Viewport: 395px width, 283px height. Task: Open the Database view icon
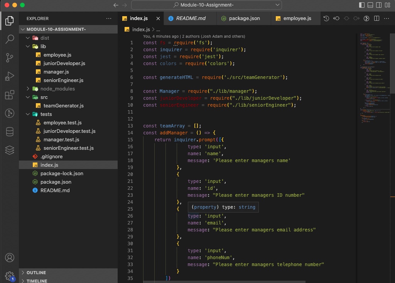(10, 132)
